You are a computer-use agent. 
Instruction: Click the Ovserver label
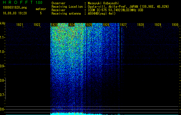(58, 3)
